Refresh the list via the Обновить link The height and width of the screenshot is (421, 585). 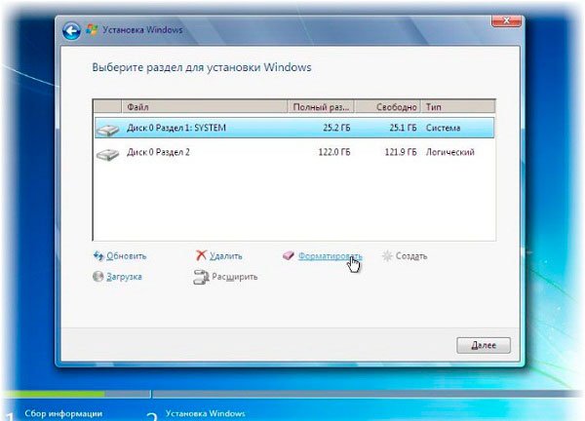[127, 256]
